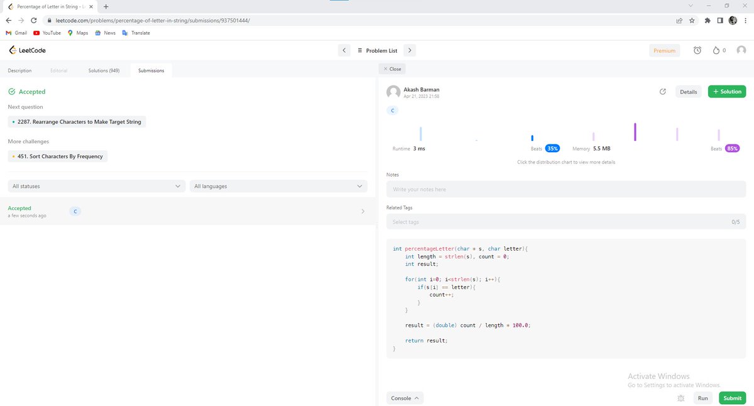Click the tab search dropdown arrow
Viewport: 754px width, 406px height.
click(x=690, y=6)
